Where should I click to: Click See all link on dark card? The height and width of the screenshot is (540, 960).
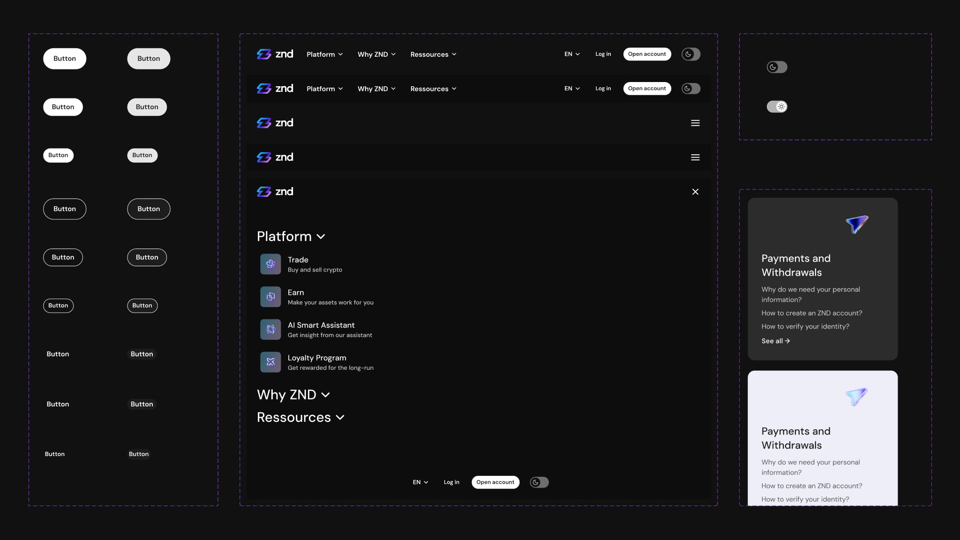775,341
